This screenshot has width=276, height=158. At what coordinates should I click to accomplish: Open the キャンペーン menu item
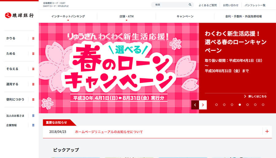point(185,17)
